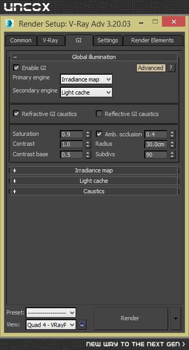Click the Subdivs value field

pyautogui.click(x=156, y=155)
